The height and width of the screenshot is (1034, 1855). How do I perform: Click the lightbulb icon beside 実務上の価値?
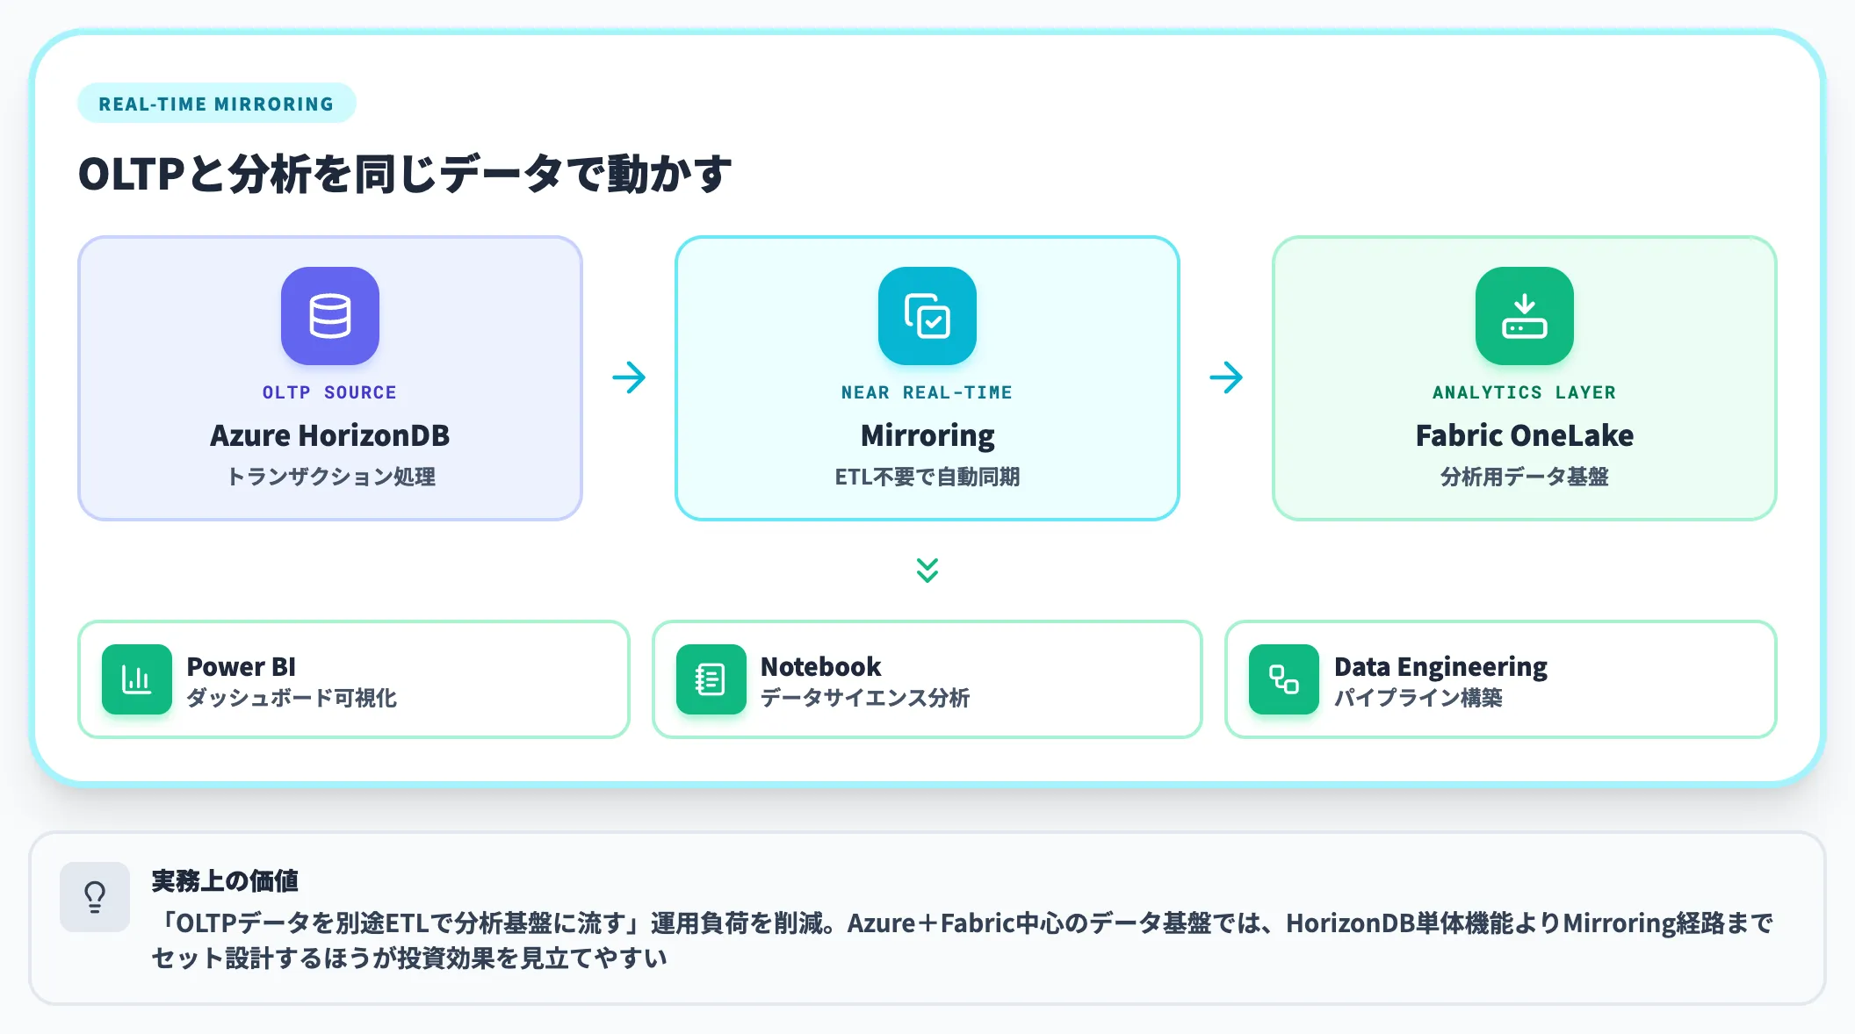[95, 897]
